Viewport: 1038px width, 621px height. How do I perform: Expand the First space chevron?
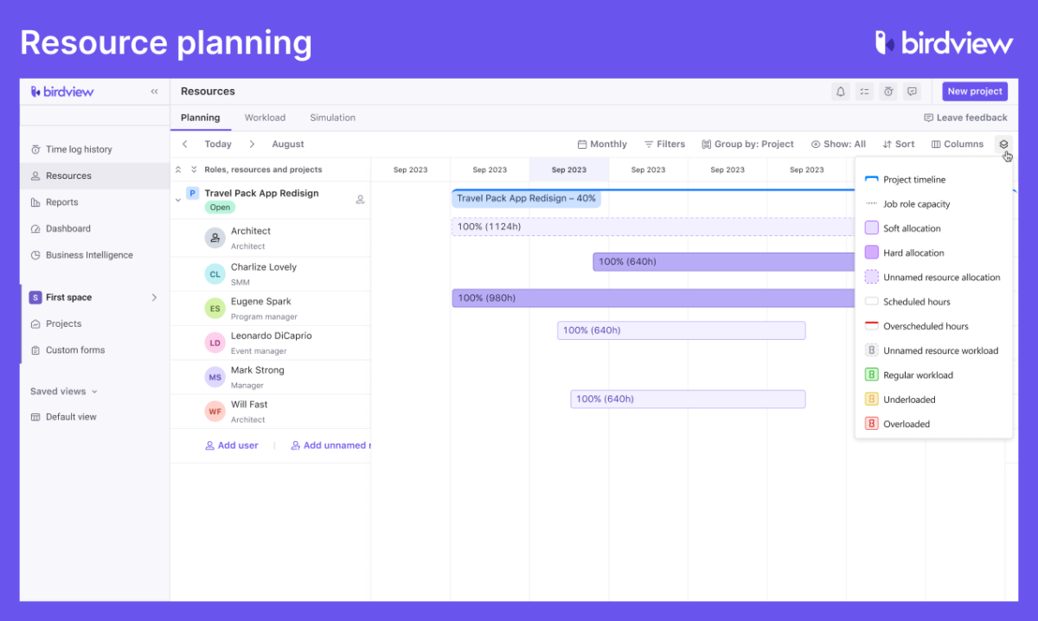pyautogui.click(x=155, y=298)
